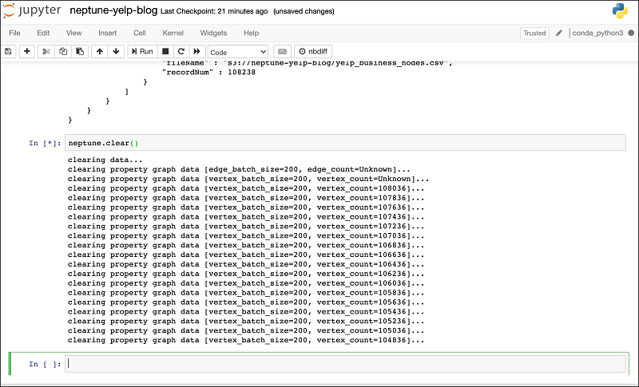Viewport: 639px width, 387px height.
Task: Open the Widgets menu
Action: pos(213,33)
